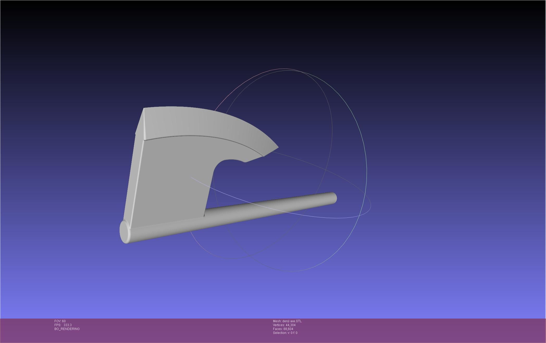
Task: Click the BO_RENDERING status label
Action: 67,329
